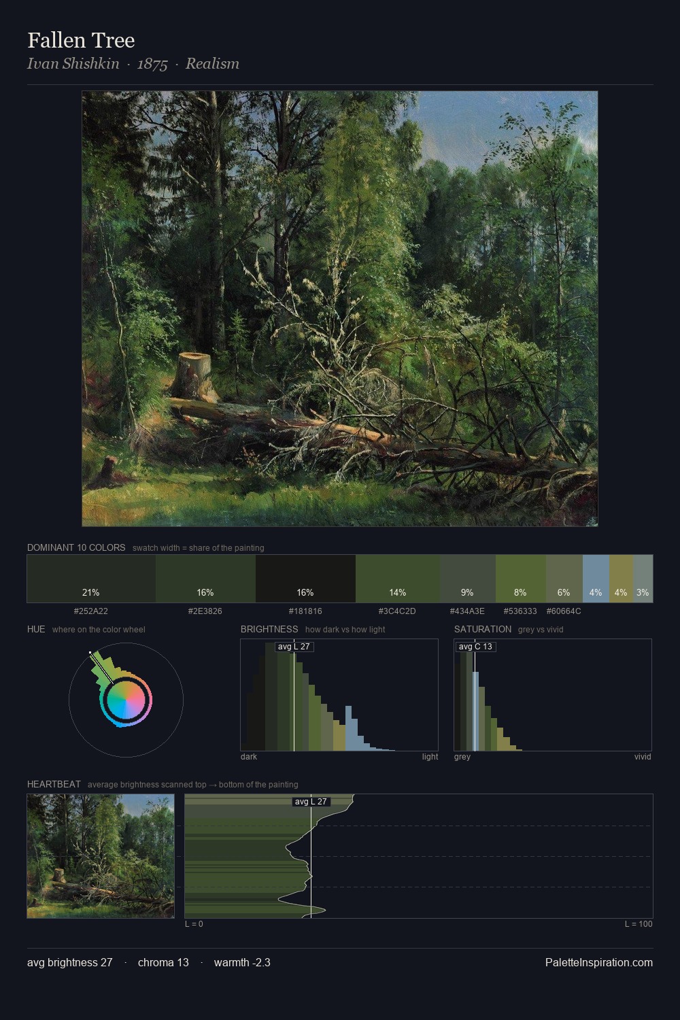This screenshot has width=680, height=1020.
Task: Open the PaletteInspiration.com link
Action: click(x=599, y=962)
